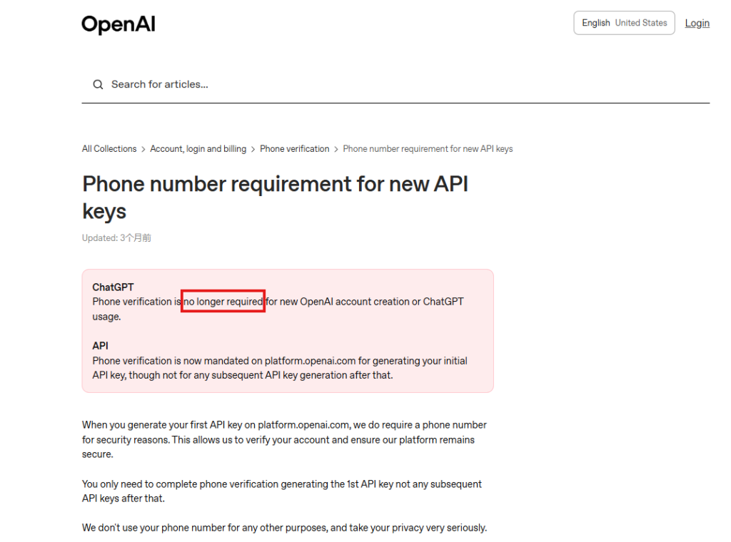Click the paragraph starting "You only need"

coord(281,491)
